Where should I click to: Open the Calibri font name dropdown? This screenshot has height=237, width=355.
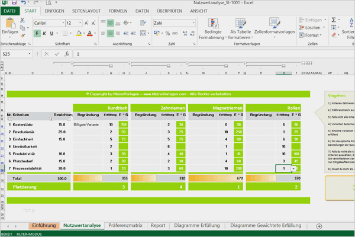point(63,23)
